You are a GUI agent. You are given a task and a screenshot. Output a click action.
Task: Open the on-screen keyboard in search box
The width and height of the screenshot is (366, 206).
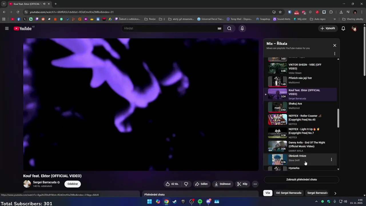click(x=219, y=28)
